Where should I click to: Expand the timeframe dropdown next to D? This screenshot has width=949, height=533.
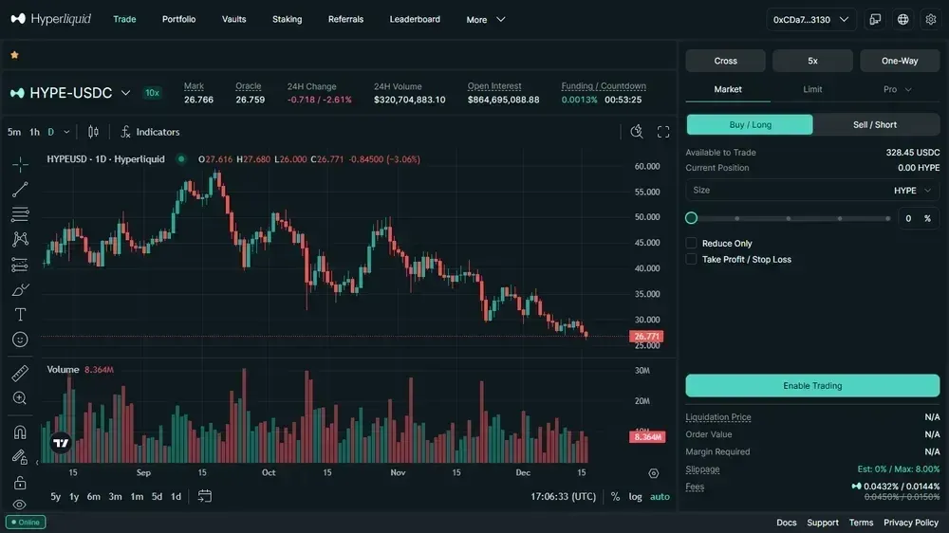coord(66,132)
